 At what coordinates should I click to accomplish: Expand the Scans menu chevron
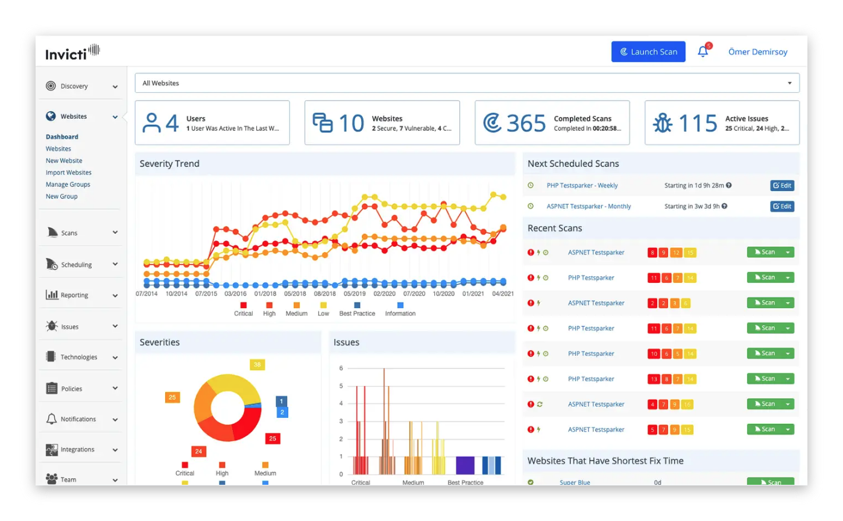coord(115,233)
